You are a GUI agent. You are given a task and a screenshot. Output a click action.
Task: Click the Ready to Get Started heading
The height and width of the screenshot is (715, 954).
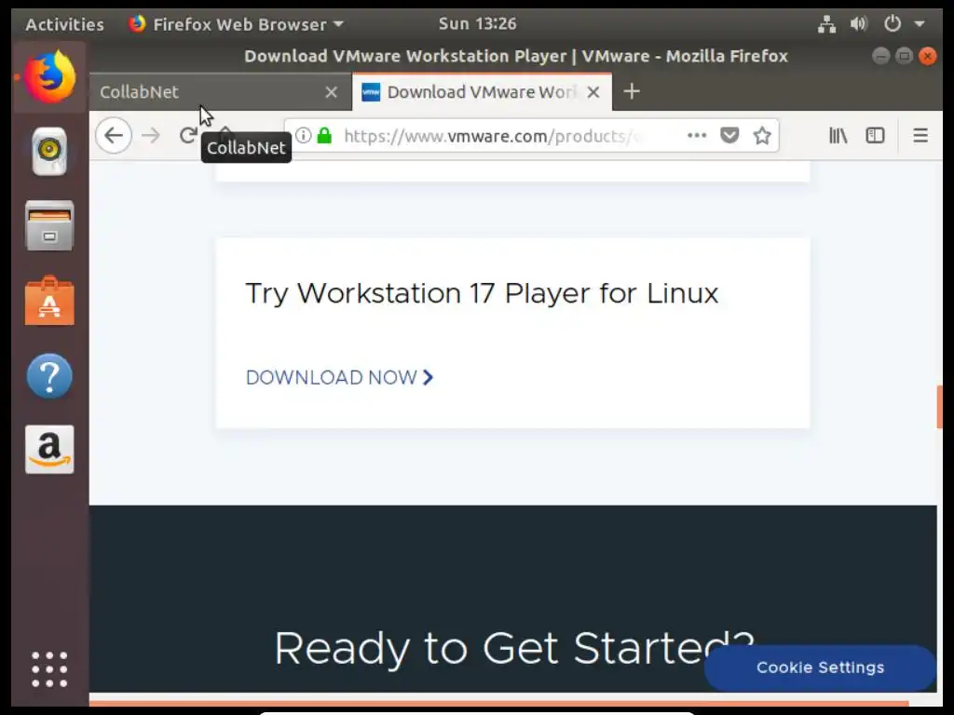(514, 648)
